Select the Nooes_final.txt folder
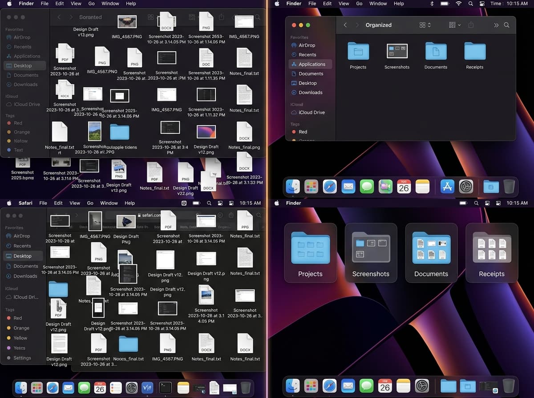This screenshot has height=398, width=534. pyautogui.click(x=129, y=348)
